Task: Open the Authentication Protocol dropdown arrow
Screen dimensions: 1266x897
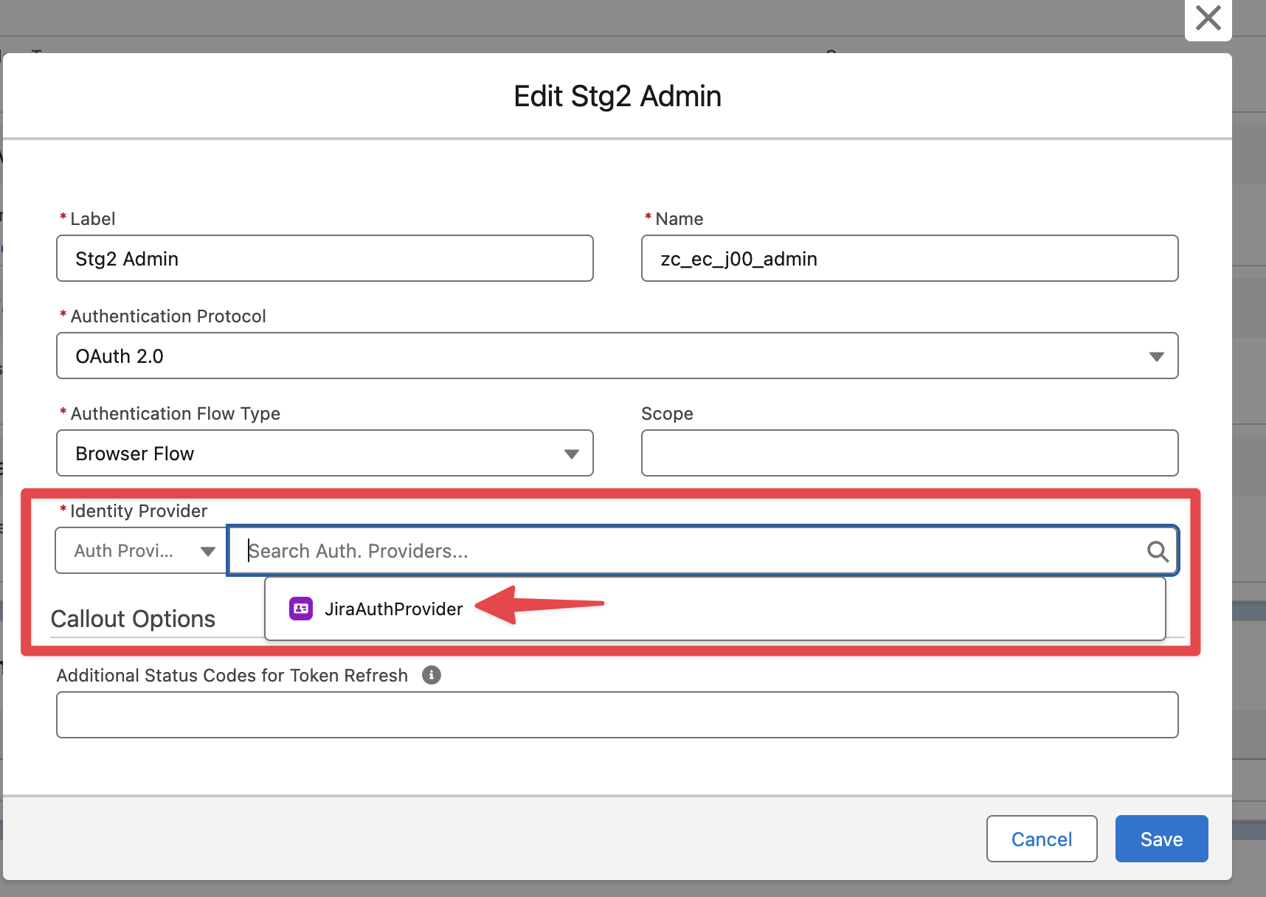Action: tap(1156, 356)
